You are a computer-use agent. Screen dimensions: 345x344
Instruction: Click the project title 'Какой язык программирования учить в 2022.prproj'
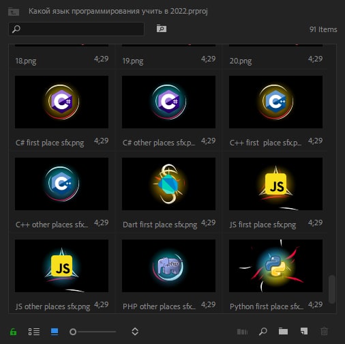118,12
